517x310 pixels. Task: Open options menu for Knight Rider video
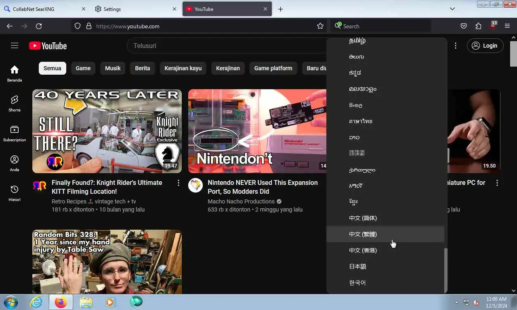click(178, 183)
